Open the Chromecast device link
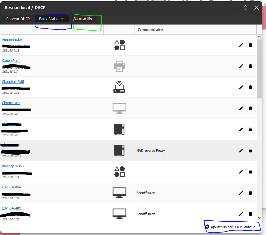Viewport: 266px width, 235px height. click(11, 103)
